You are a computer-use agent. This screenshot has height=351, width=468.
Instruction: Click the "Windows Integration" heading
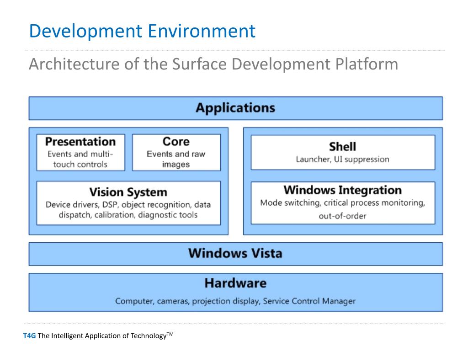tap(343, 190)
